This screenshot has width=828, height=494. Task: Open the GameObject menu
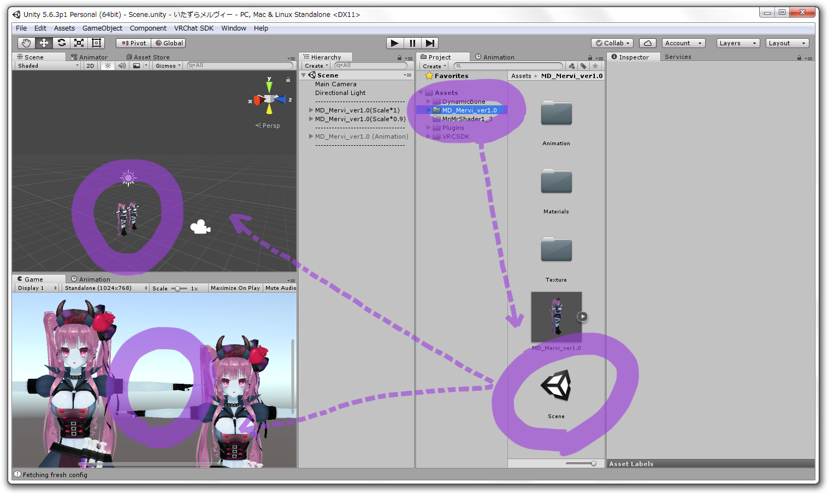(102, 28)
